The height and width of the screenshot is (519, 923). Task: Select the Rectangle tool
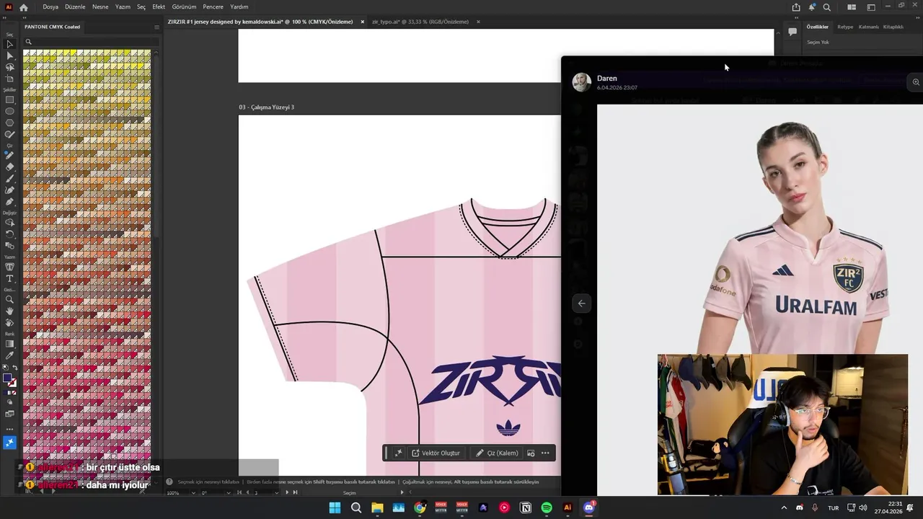point(9,99)
